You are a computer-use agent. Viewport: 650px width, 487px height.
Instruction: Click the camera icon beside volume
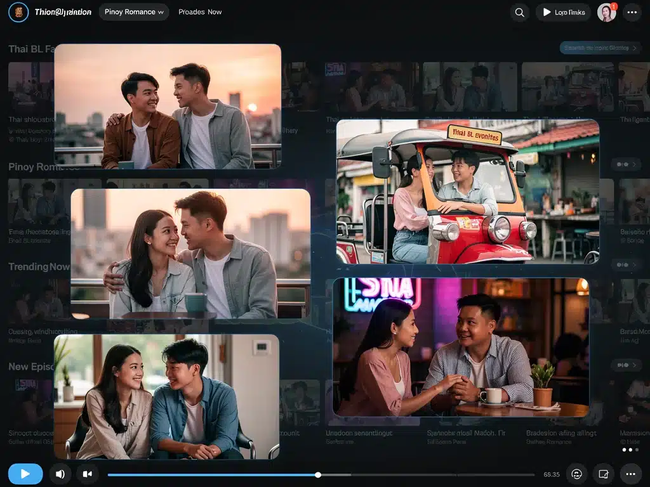[88, 474]
